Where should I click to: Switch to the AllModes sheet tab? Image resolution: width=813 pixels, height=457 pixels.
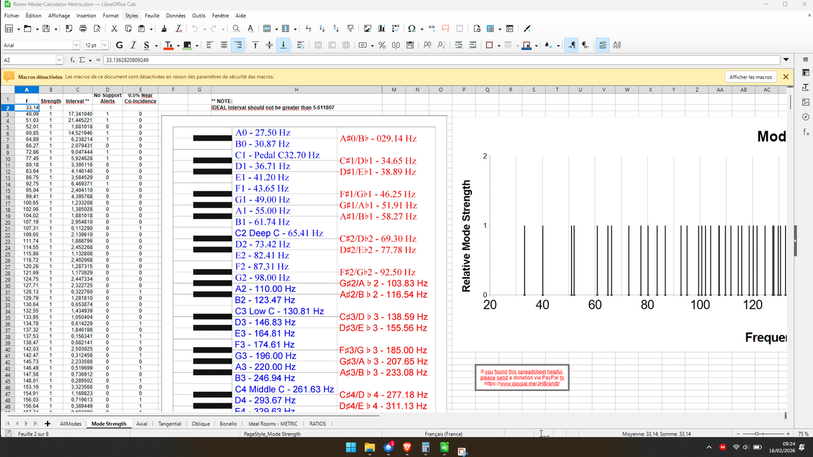(x=71, y=423)
